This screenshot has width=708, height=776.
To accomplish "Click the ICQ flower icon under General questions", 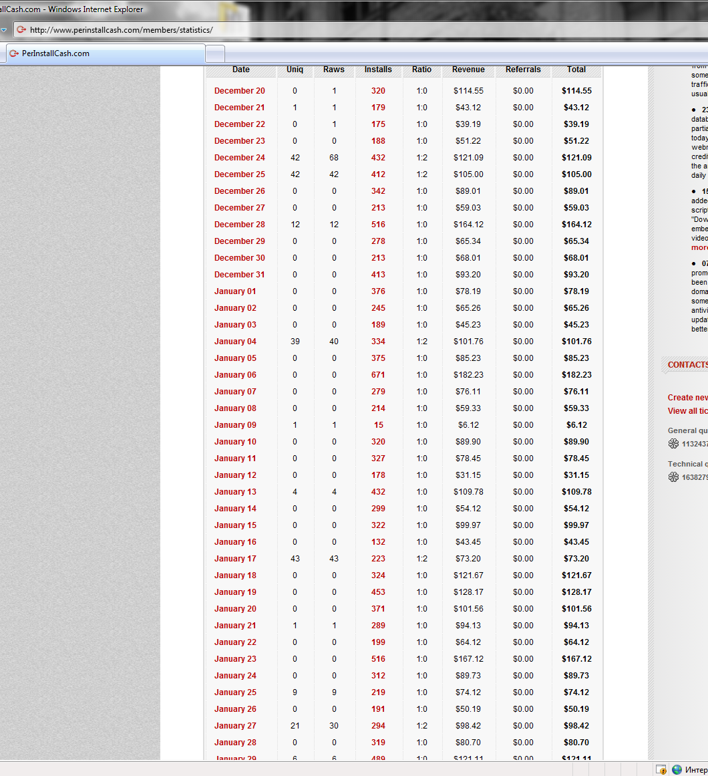I will tap(673, 444).
